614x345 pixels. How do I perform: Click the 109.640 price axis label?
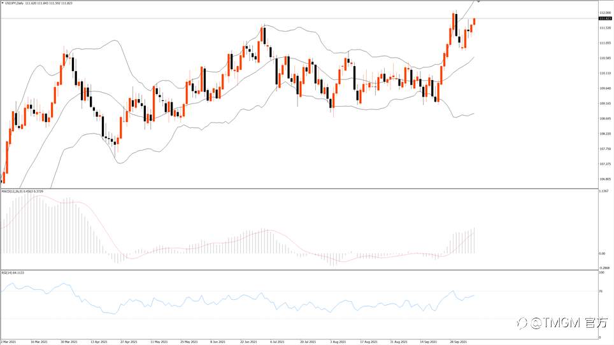605,88
